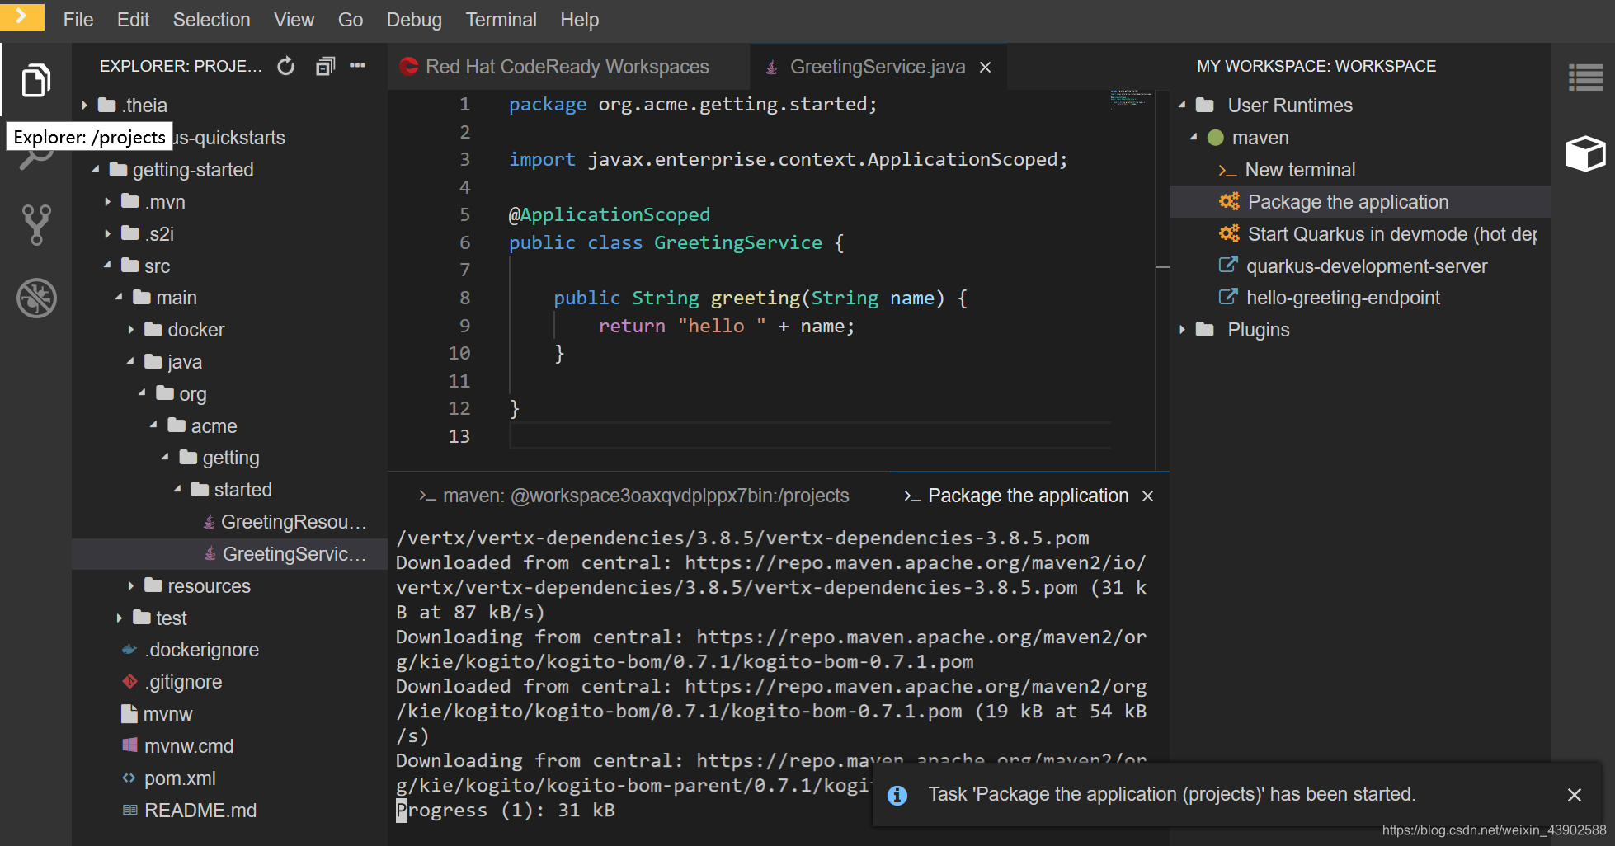This screenshot has height=846, width=1615.
Task: Open a New terminal in maven
Action: point(1300,170)
